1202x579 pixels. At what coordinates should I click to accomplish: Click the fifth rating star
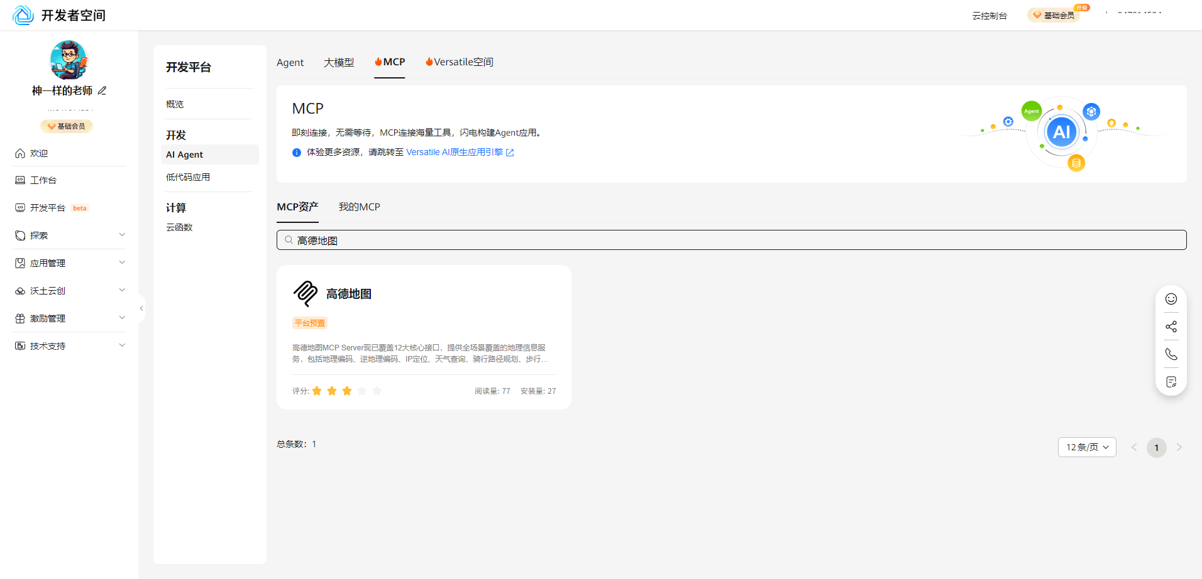point(377,391)
